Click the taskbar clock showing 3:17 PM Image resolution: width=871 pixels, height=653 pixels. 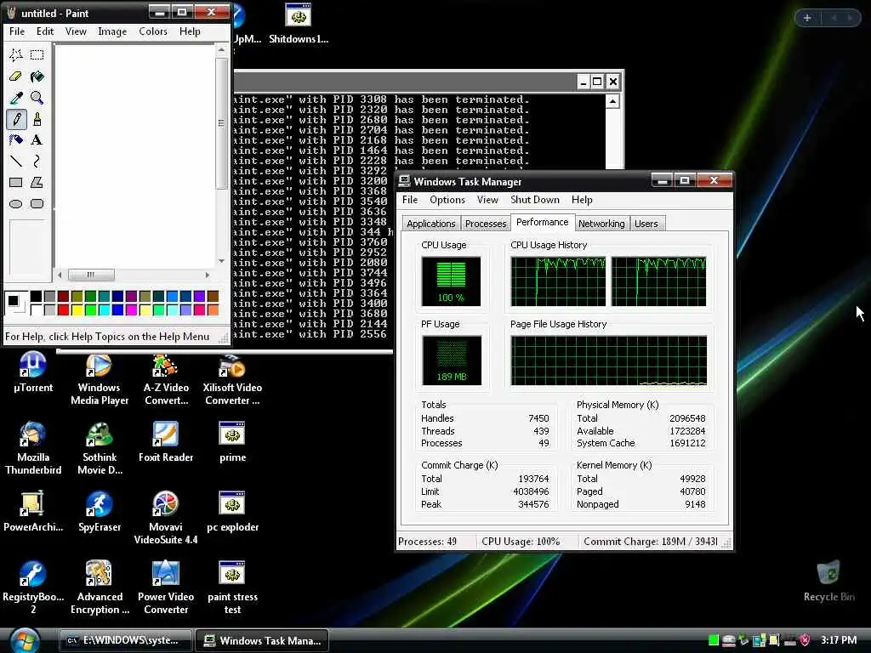click(x=838, y=640)
